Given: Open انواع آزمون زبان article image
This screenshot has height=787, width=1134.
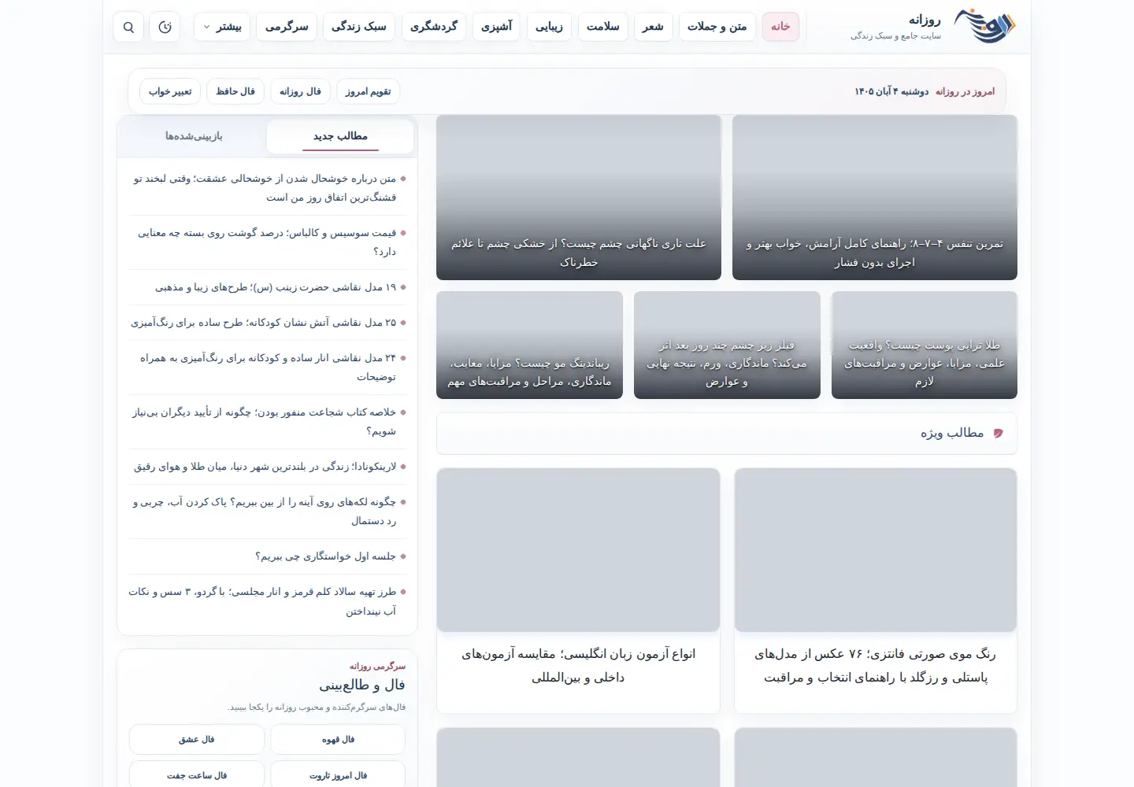Looking at the screenshot, I should (578, 550).
